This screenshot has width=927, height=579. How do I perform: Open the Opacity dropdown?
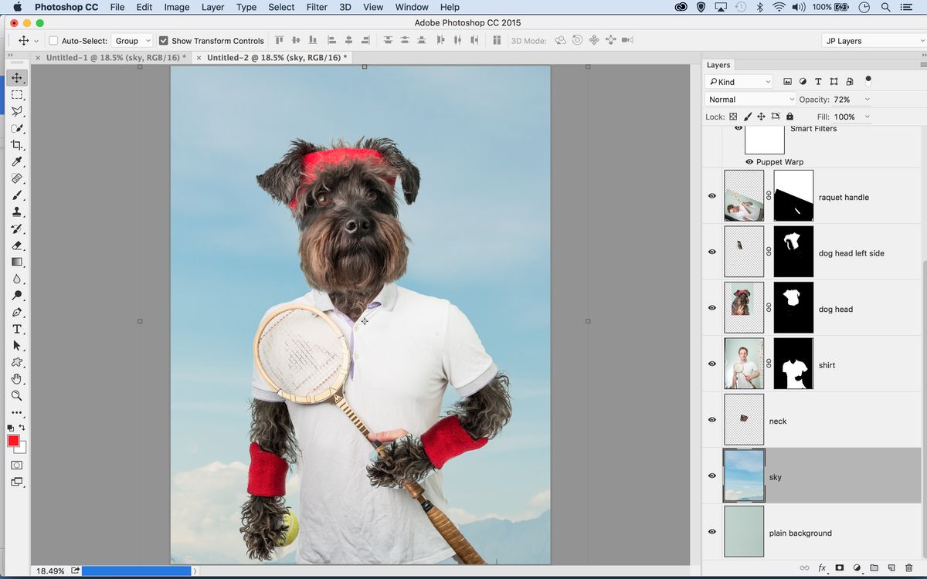(867, 99)
